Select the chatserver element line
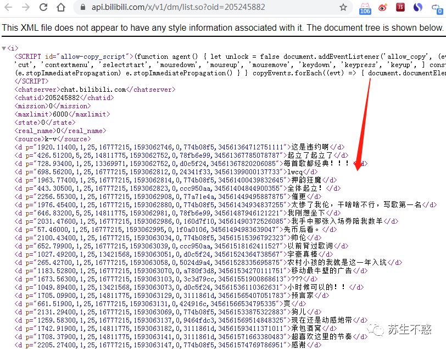 tap(95, 90)
